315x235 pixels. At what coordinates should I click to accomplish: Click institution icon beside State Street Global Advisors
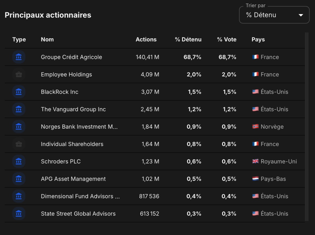(19, 214)
